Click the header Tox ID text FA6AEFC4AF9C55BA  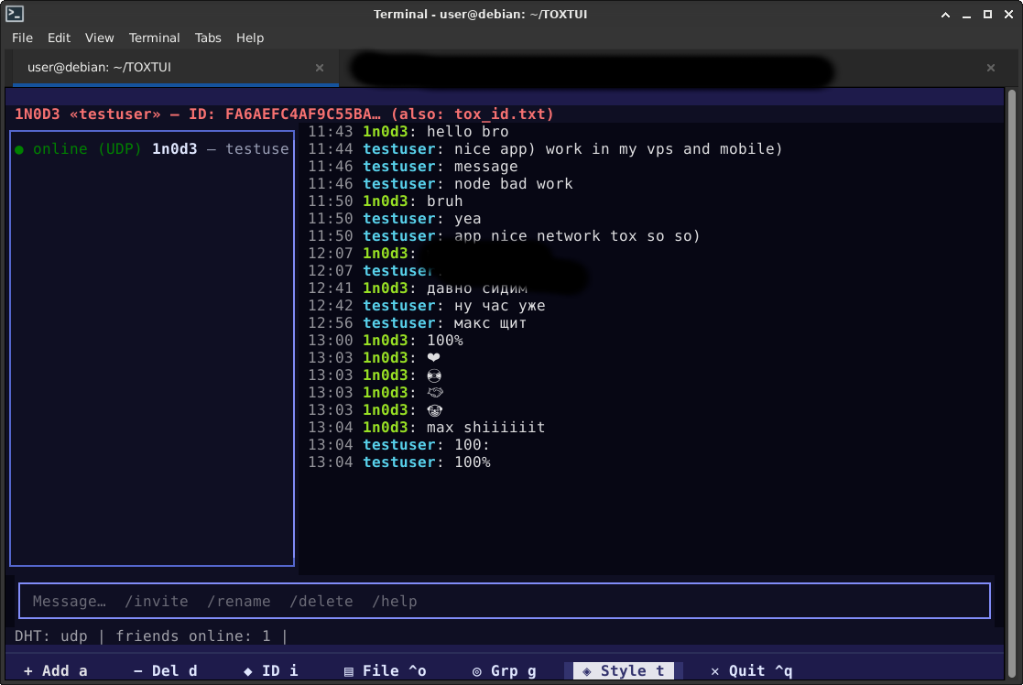[x=303, y=114]
